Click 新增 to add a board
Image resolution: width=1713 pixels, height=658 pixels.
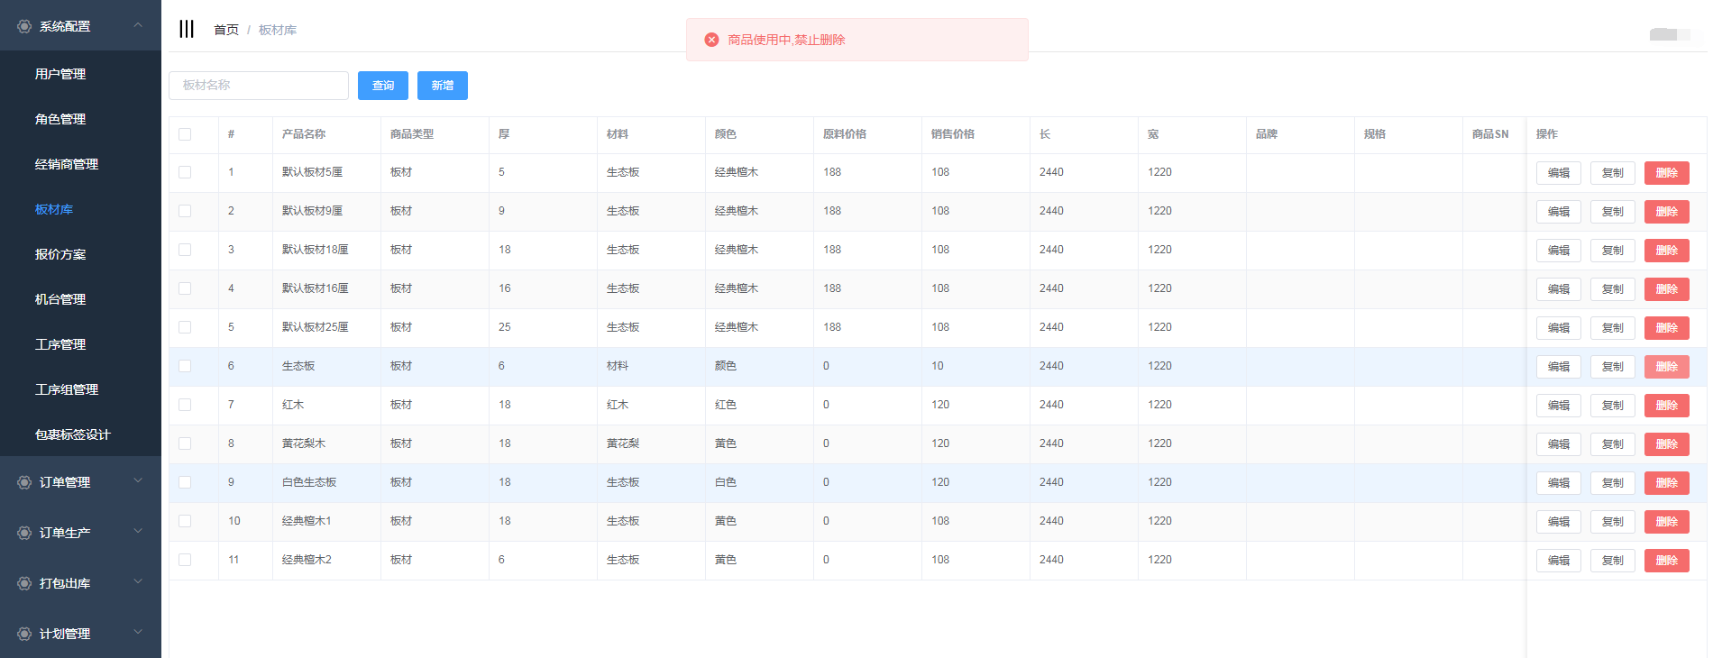442,86
